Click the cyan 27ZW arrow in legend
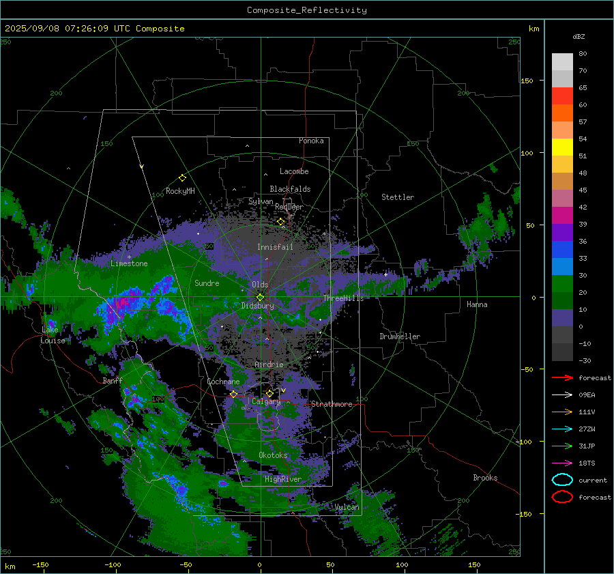Screen dimensions: 614x574 click(562, 429)
